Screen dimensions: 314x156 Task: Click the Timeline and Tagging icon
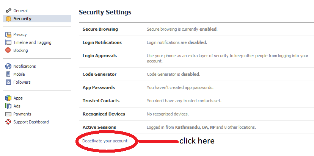[x=8, y=42]
